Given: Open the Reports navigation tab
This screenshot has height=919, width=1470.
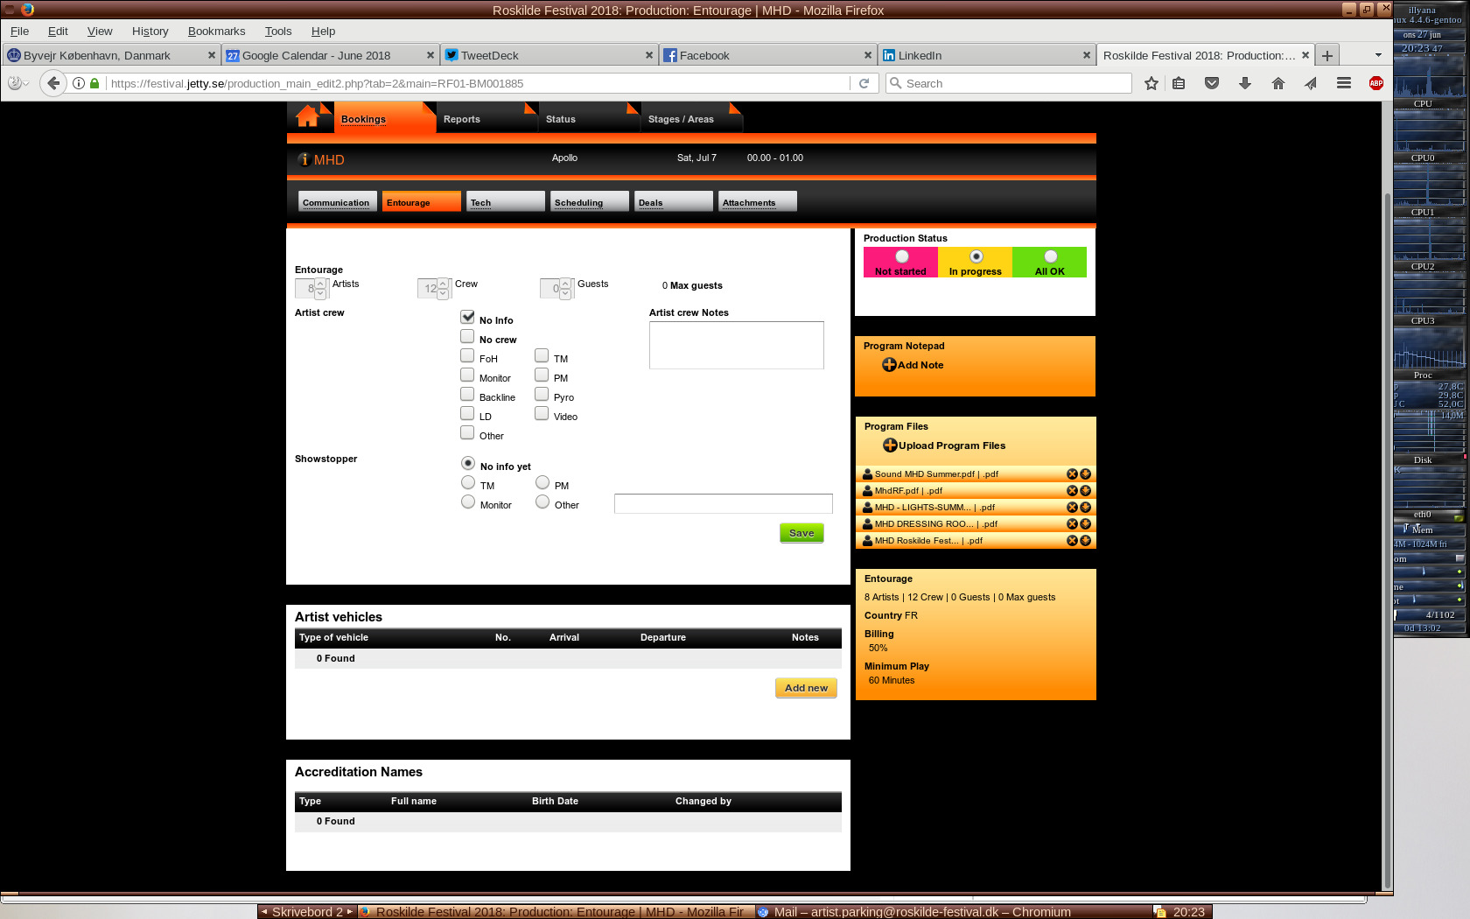Looking at the screenshot, I should coord(462,119).
